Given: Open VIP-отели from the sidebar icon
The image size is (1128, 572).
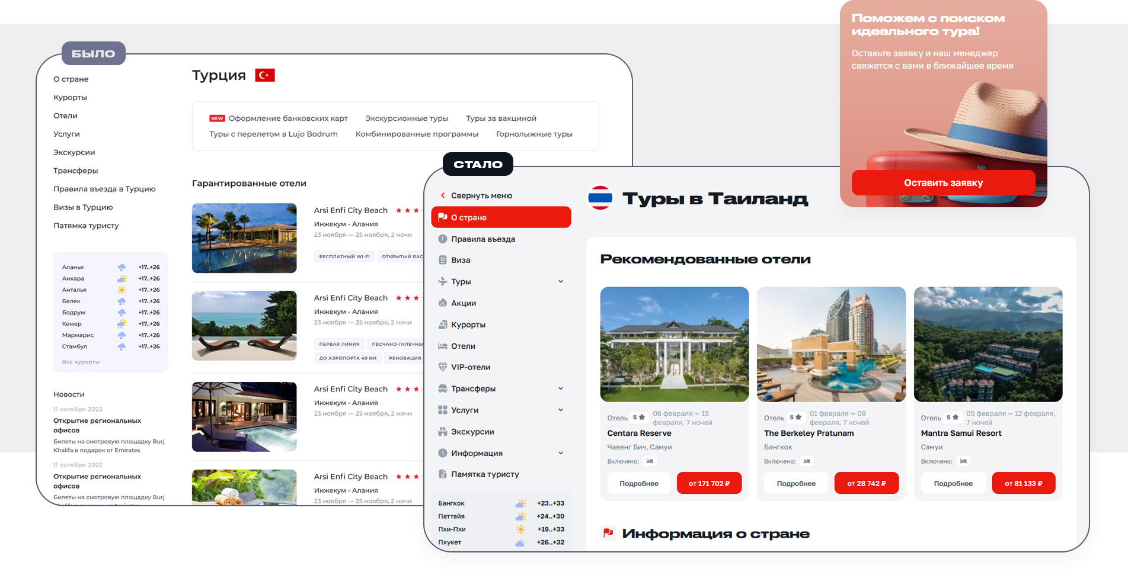Looking at the screenshot, I should click(442, 367).
